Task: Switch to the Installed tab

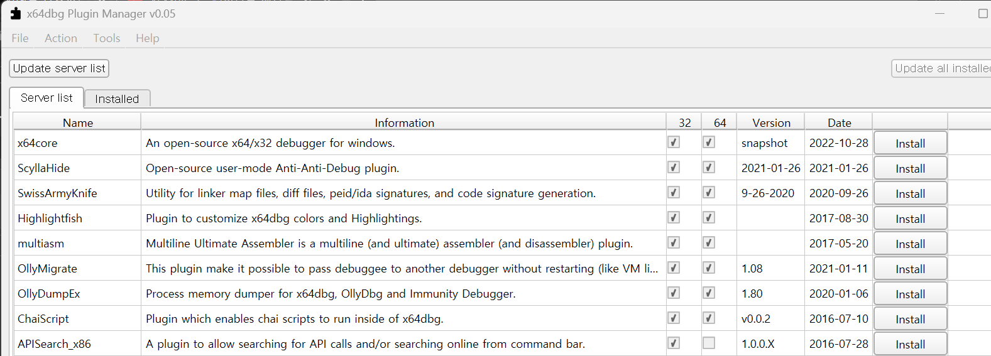Action: [x=117, y=99]
